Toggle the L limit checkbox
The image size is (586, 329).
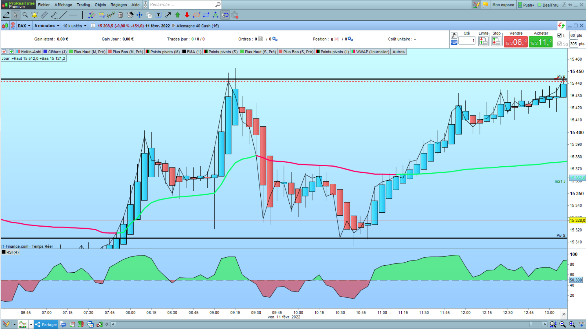point(559,35)
